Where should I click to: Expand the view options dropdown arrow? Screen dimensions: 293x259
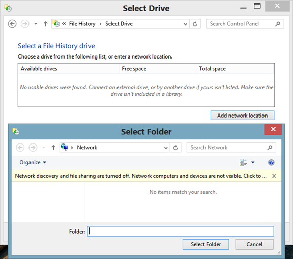coord(253,162)
